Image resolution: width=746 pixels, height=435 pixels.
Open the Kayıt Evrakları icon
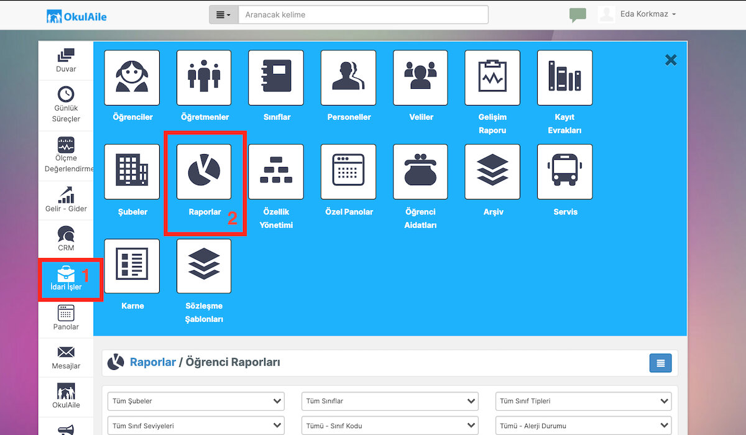tap(564, 78)
